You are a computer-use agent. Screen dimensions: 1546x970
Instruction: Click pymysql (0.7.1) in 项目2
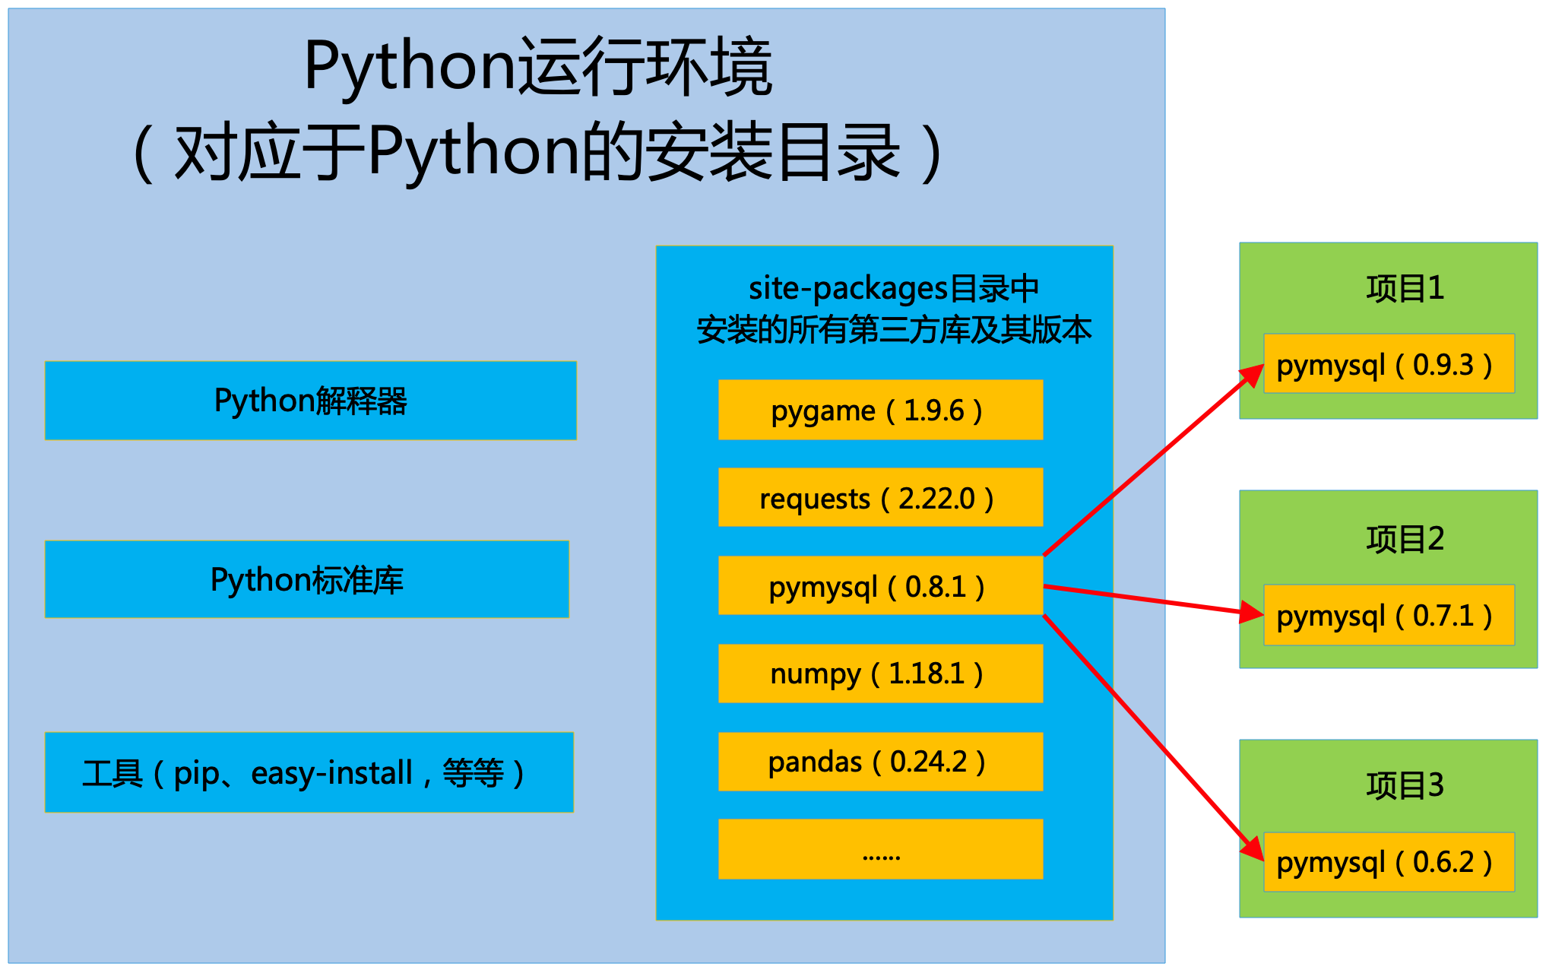click(x=1388, y=615)
